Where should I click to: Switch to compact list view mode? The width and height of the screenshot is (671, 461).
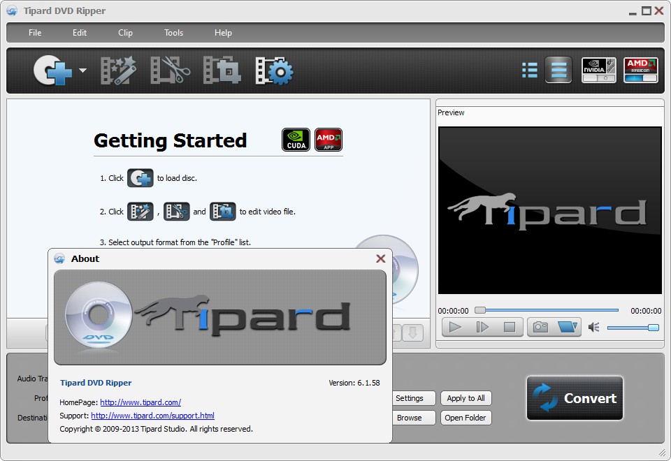529,70
